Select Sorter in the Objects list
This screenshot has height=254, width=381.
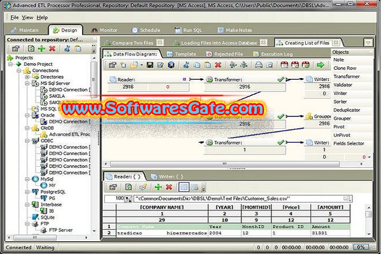coord(340,102)
